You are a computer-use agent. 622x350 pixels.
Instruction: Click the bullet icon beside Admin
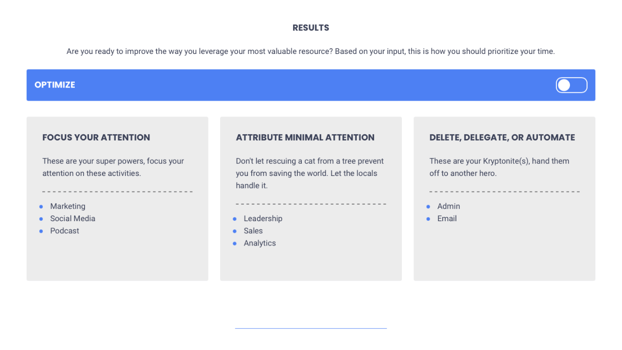pos(428,207)
